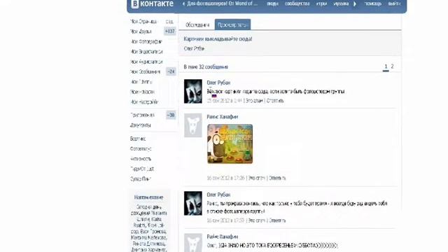This screenshot has width=448, height=252.
Task: Open the Раис Ханафин name on the bottom post
Action: (x=223, y=237)
